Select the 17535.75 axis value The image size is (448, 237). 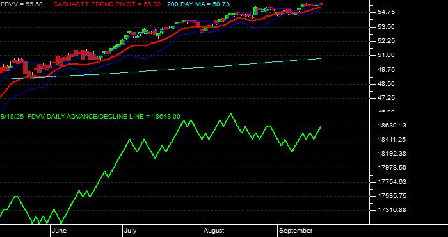(x=392, y=196)
